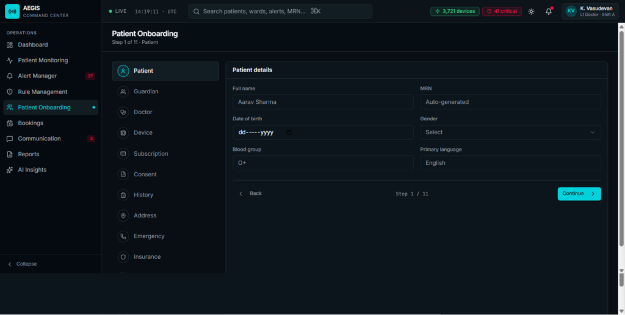Open the Gender select dropdown

tap(511, 132)
